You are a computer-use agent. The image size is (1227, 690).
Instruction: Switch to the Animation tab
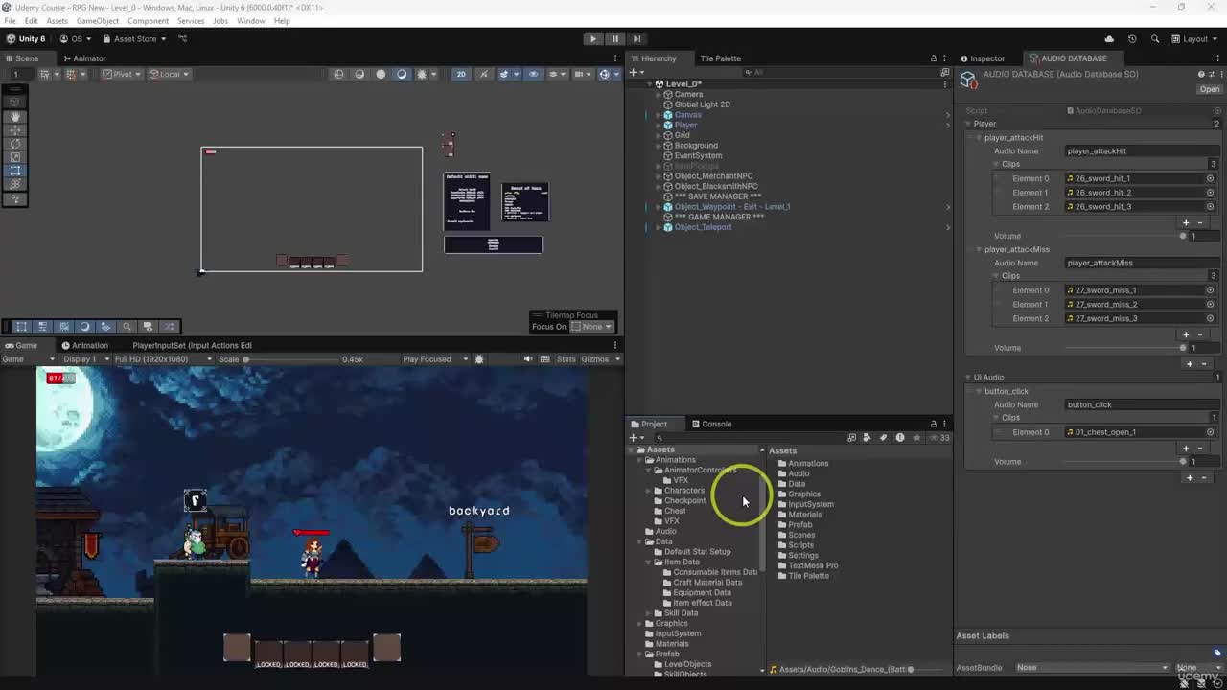84,345
